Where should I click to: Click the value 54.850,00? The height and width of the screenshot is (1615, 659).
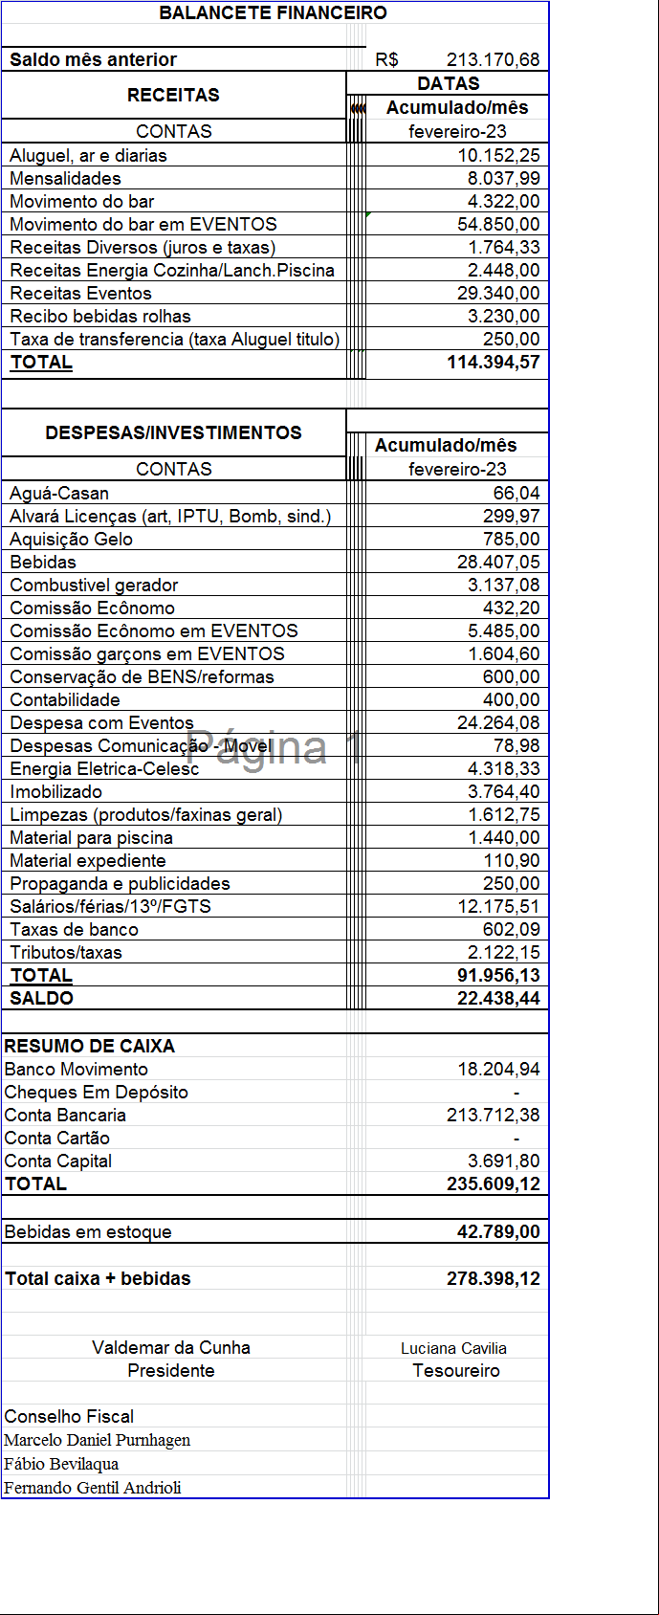click(498, 224)
